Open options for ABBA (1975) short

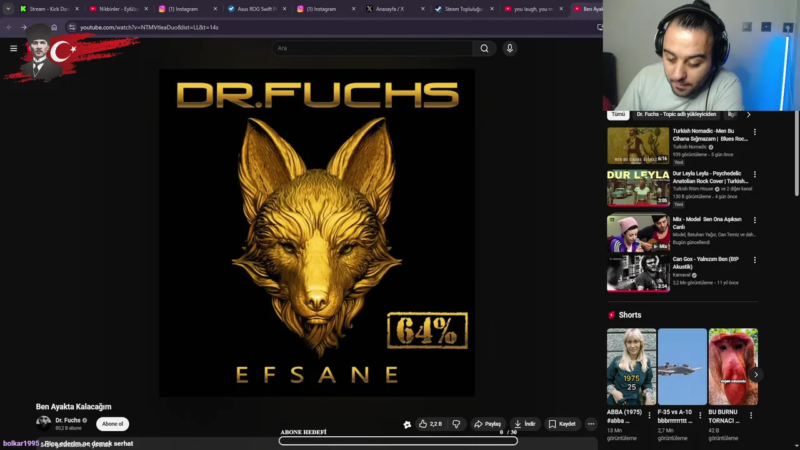tap(649, 416)
